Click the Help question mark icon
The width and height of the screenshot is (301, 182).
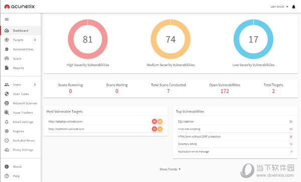pos(7,176)
